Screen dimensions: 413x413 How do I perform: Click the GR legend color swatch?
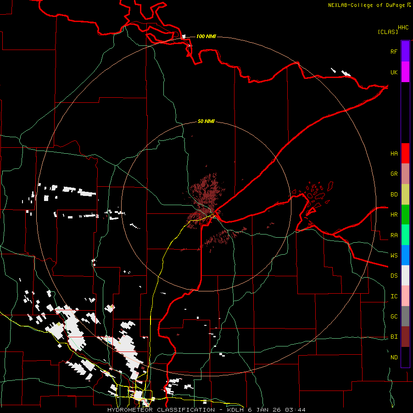point(405,174)
